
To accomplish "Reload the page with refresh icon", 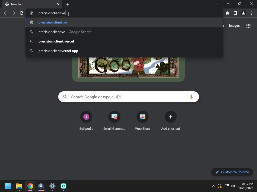I will tap(22, 13).
